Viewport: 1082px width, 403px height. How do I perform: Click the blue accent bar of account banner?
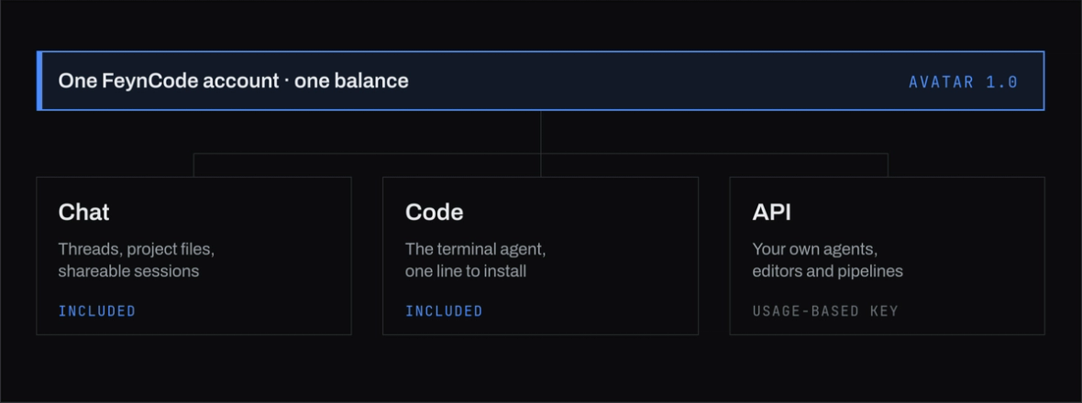pyautogui.click(x=39, y=81)
